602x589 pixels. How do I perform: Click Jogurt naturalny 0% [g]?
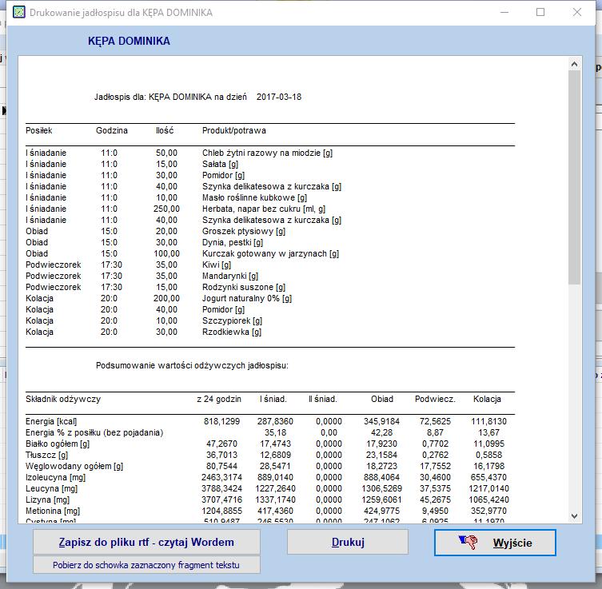tap(247, 298)
